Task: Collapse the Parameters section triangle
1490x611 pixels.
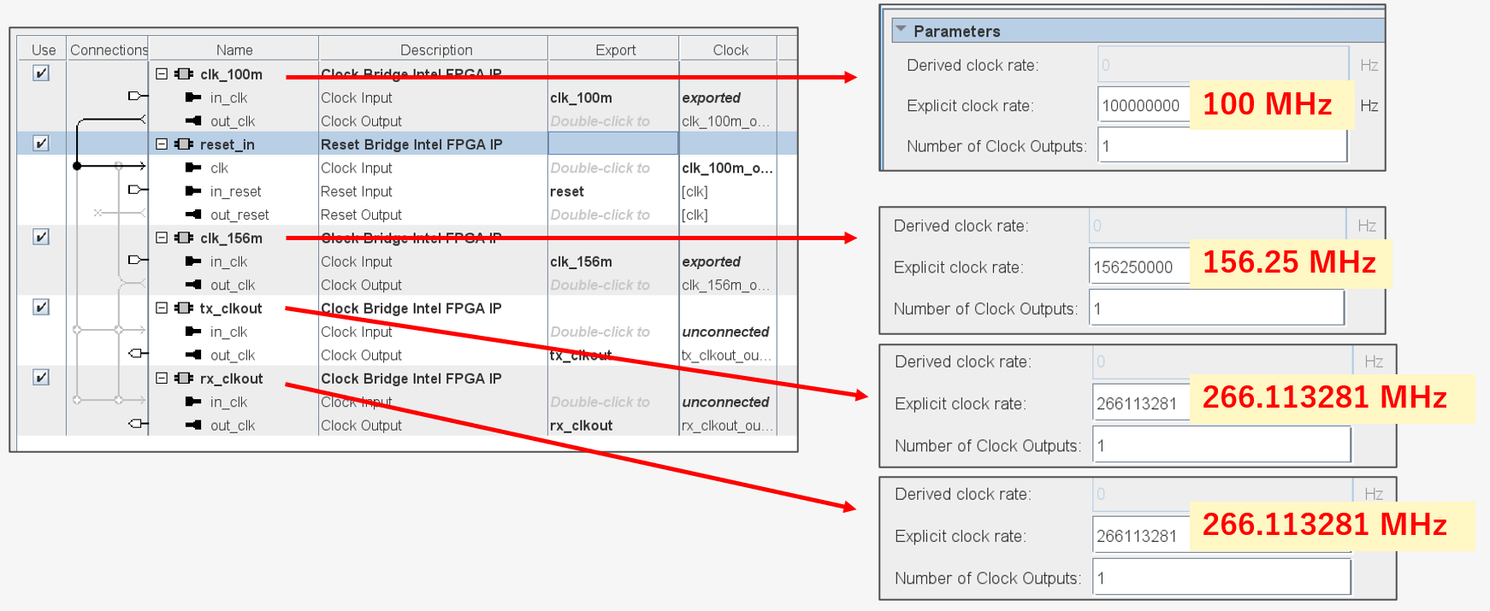Action: tap(901, 30)
